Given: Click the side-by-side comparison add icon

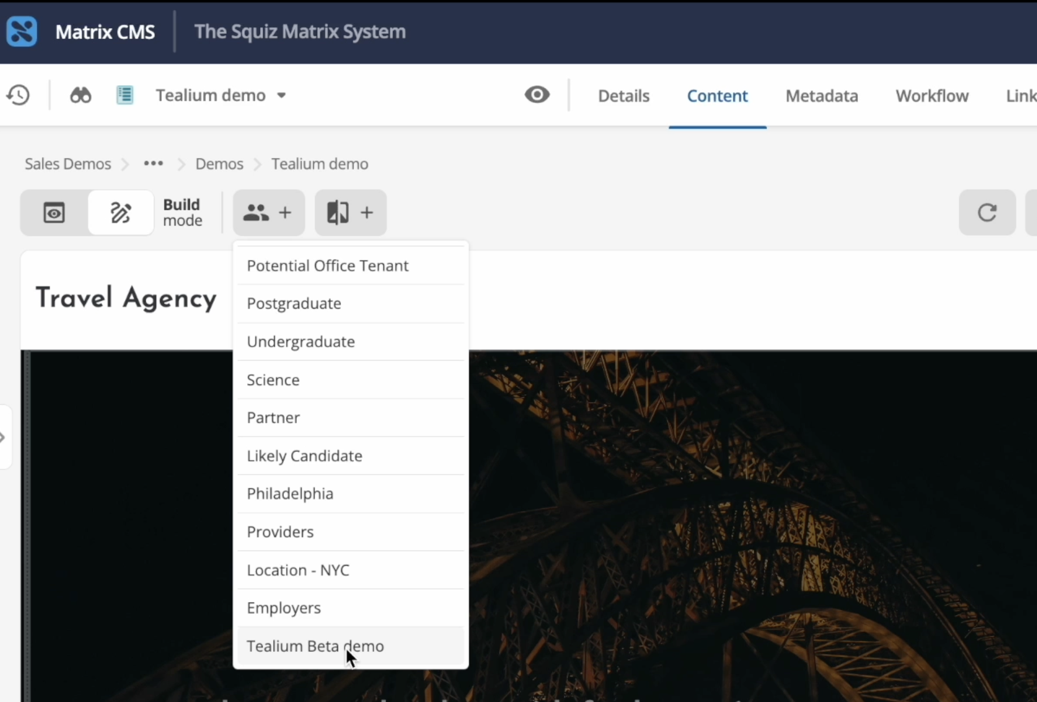Looking at the screenshot, I should click(350, 213).
